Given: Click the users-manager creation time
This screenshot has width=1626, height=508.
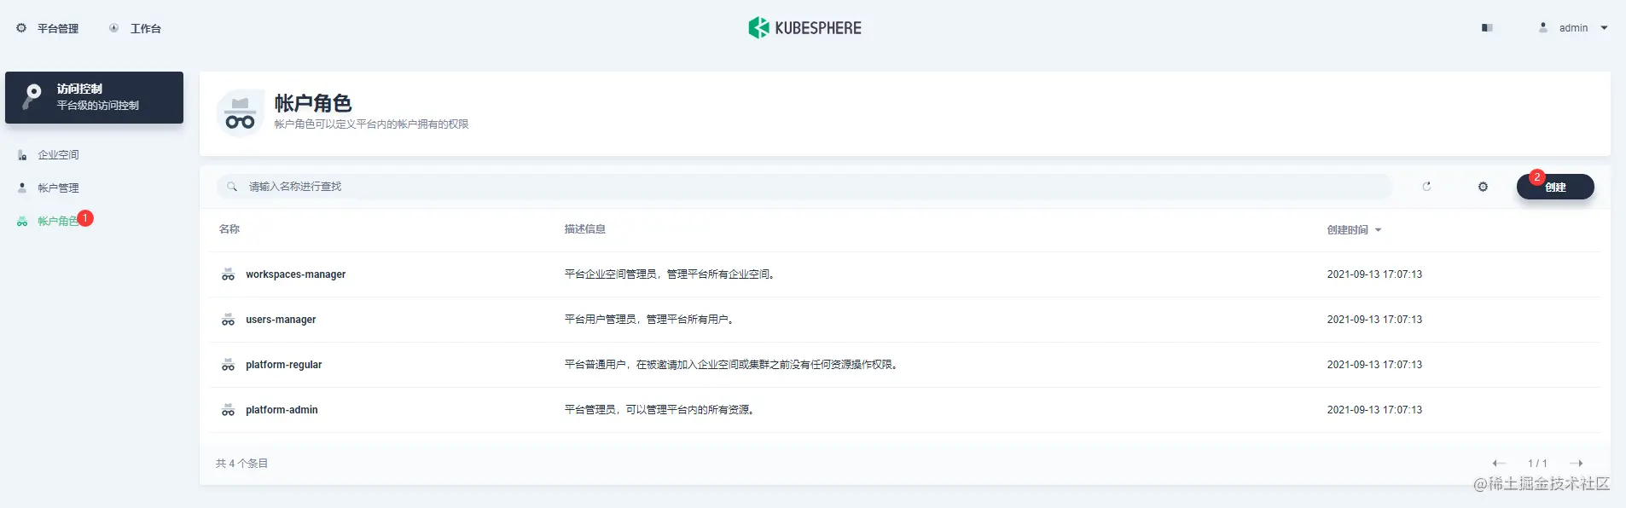Looking at the screenshot, I should tap(1374, 320).
